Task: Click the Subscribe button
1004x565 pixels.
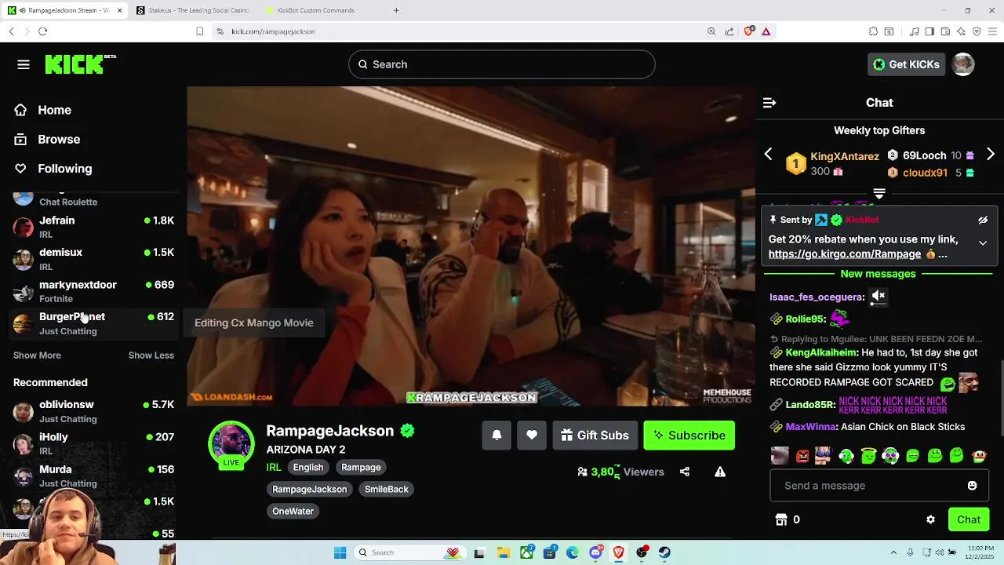Action: tap(689, 436)
